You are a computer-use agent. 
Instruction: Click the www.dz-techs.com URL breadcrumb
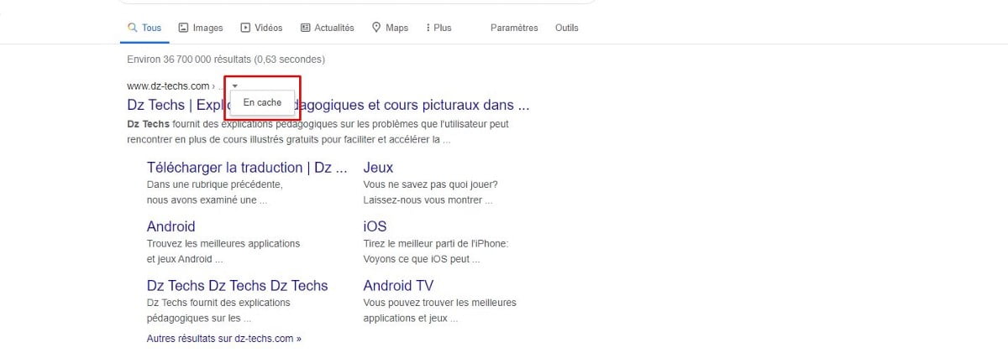(168, 86)
